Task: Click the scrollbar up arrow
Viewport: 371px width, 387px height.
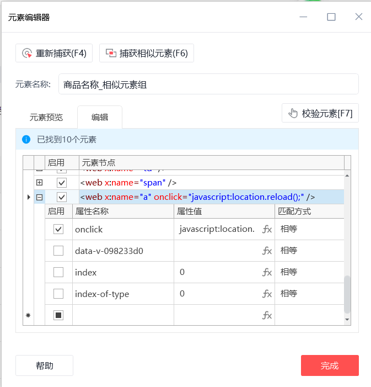Action: click(x=347, y=176)
